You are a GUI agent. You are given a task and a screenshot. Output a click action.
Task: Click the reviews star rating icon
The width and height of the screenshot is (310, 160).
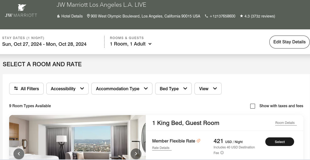(241, 16)
